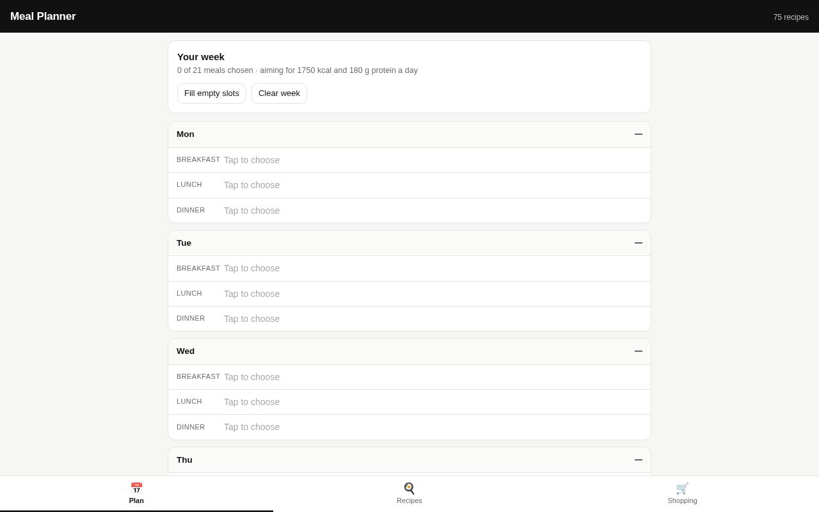The image size is (819, 512).
Task: Click the 0 of 21 meals chosen summary
Action: (x=298, y=70)
